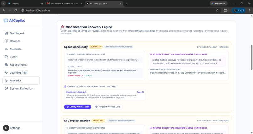The width and height of the screenshot is (253, 134).
Task: Navigate to Assessments in sidebar
Action: pyautogui.click(x=21, y=65)
